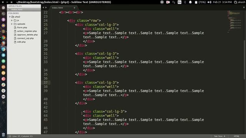Click the Form.php file icon
The width and height of the screenshot is (246, 138).
(15, 28)
